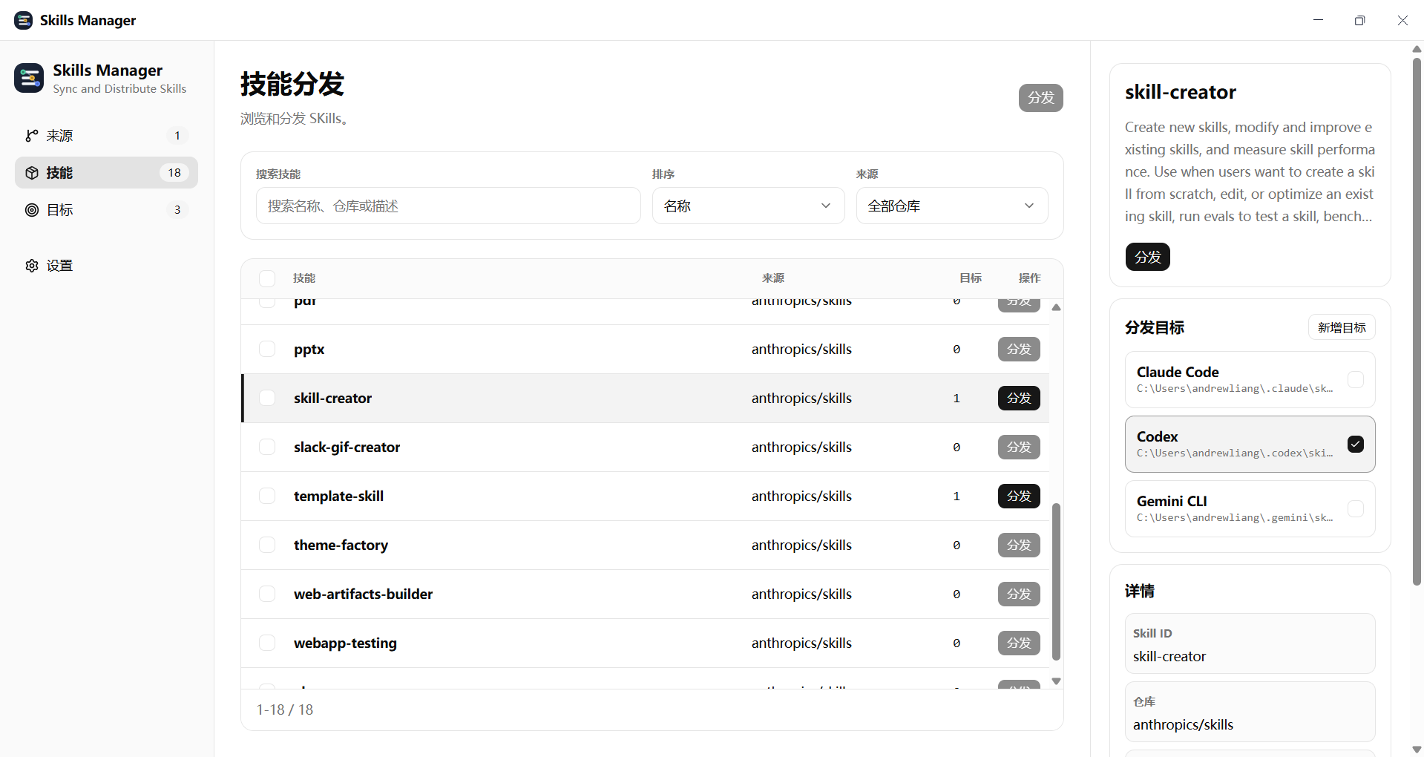The height and width of the screenshot is (757, 1424).
Task: Click the skill list scroll-up arrow
Action: tap(1056, 307)
